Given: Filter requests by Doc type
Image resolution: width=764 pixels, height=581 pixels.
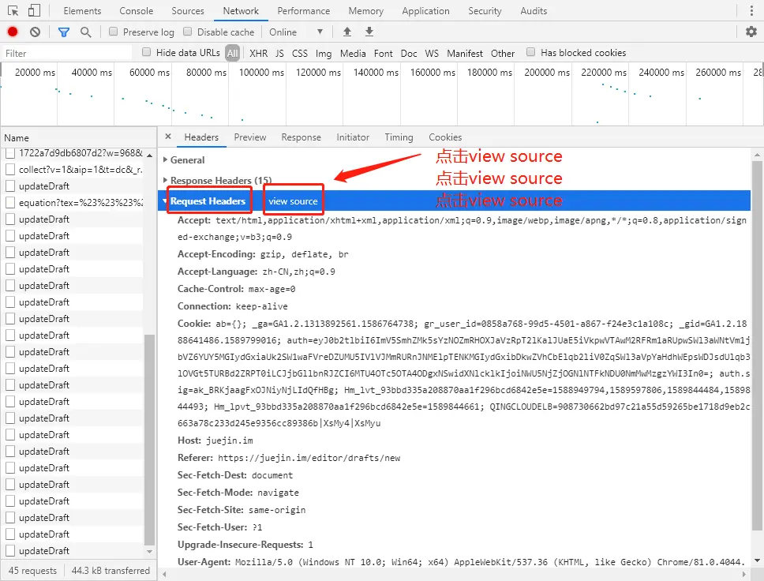Looking at the screenshot, I should coord(409,53).
